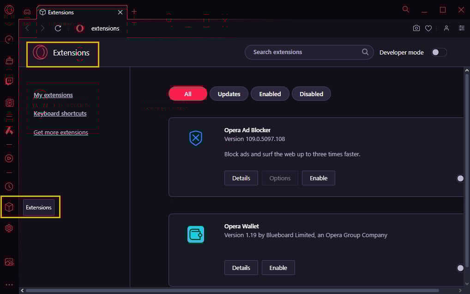Open Easy Setup sliders icon
Image resolution: width=470 pixels, height=294 pixels.
tap(462, 28)
